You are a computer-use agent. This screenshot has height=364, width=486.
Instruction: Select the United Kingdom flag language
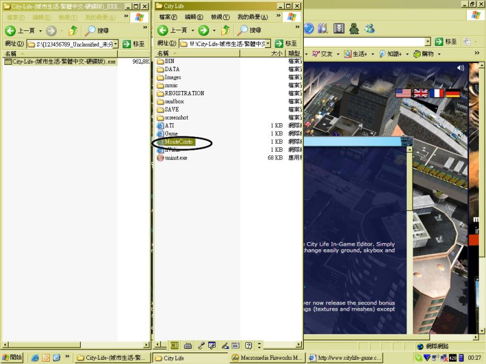[x=420, y=93]
